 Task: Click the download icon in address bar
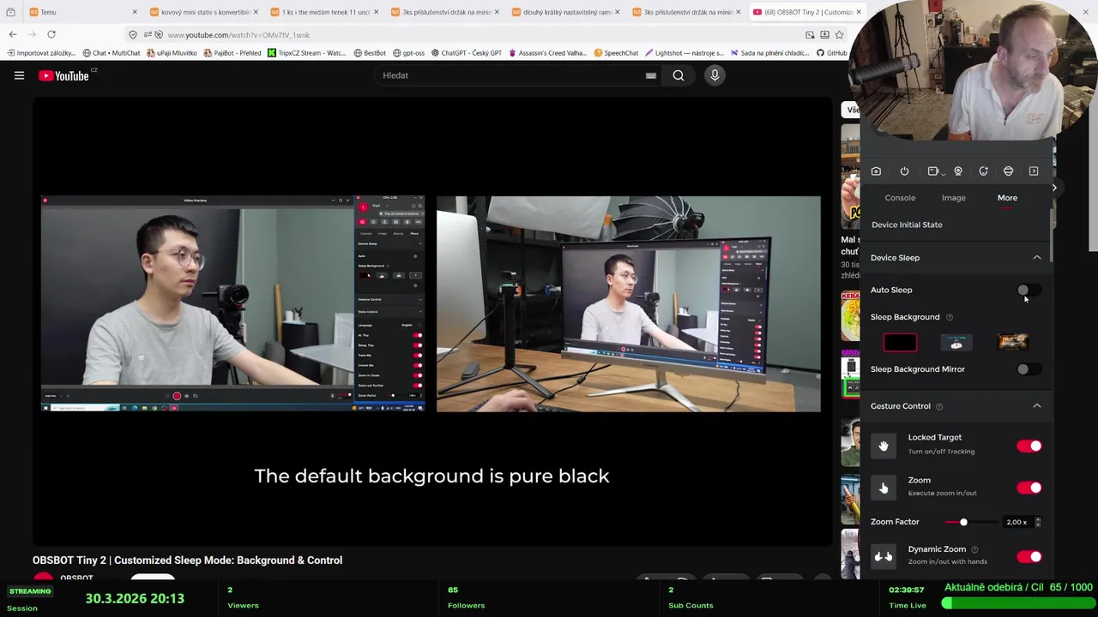click(824, 34)
